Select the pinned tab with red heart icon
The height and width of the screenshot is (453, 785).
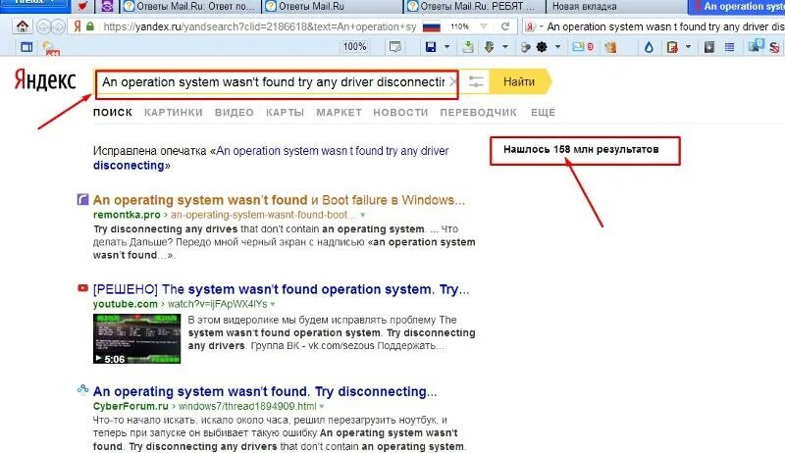click(x=83, y=6)
